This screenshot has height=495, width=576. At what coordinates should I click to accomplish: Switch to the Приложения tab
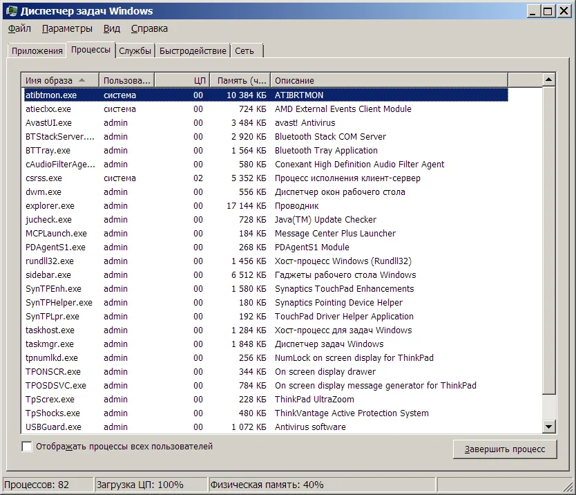tap(37, 50)
